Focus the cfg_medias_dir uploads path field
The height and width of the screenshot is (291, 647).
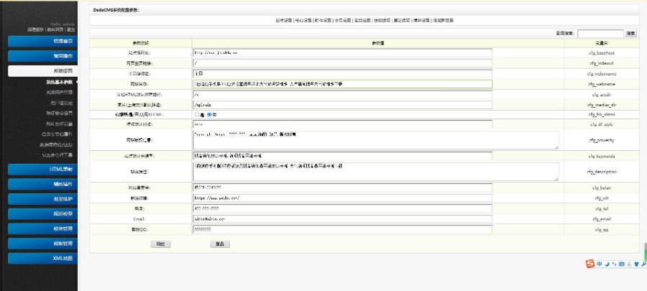click(x=342, y=105)
